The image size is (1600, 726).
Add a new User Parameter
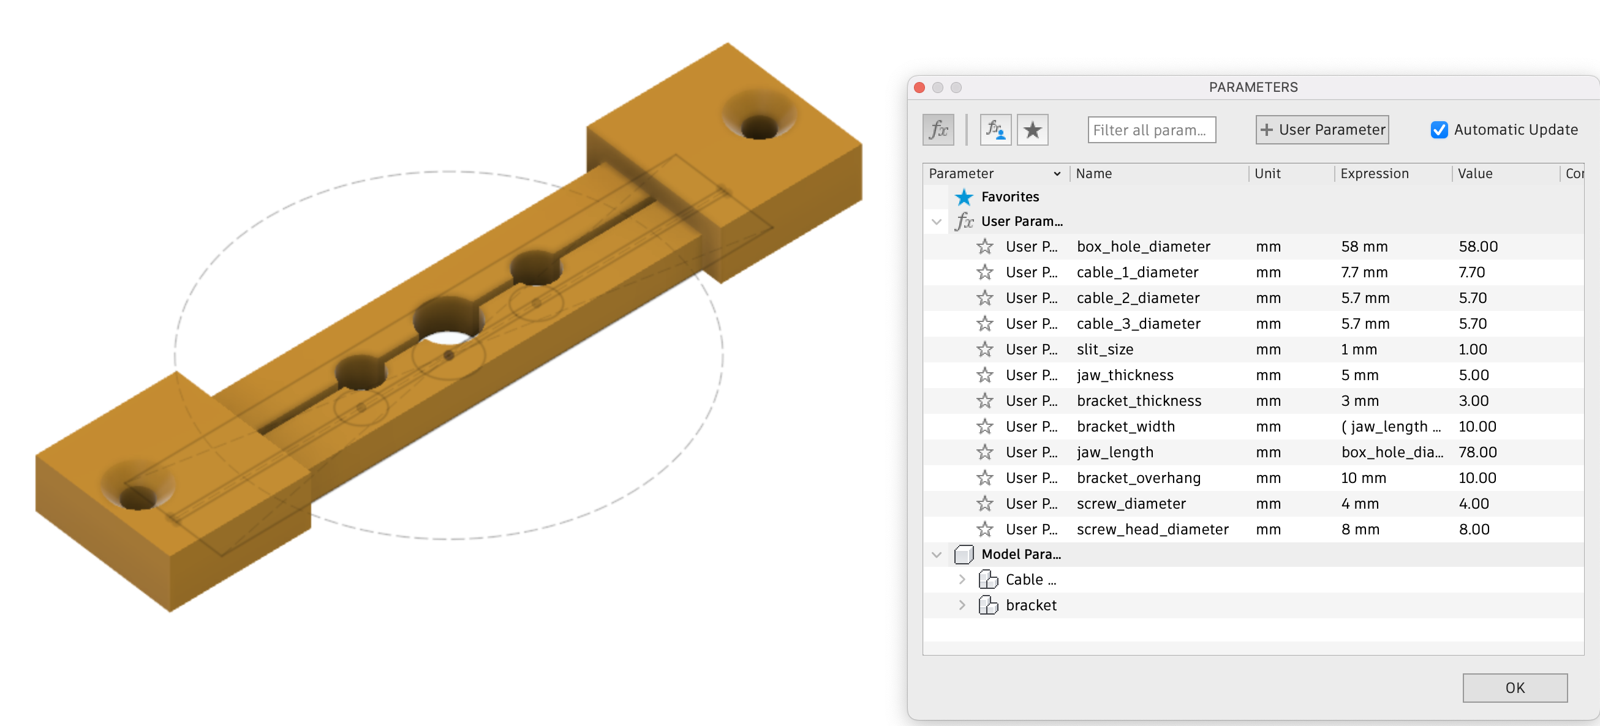coord(1322,130)
